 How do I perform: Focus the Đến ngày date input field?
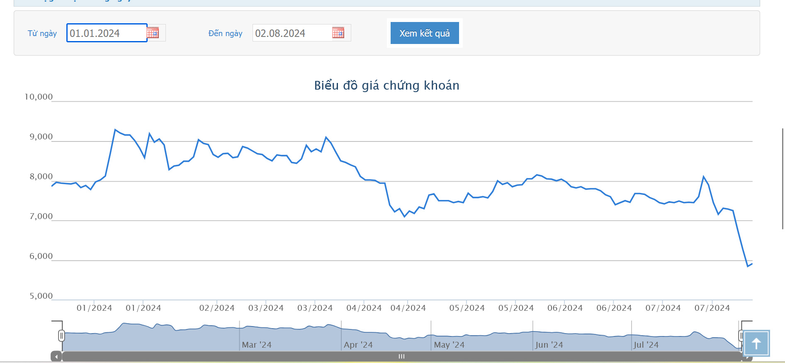coord(291,33)
